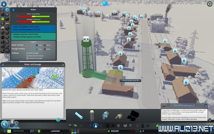Screen dimensions: 214x134
Task: Toggle the Electricity info view
Action: (3, 10)
